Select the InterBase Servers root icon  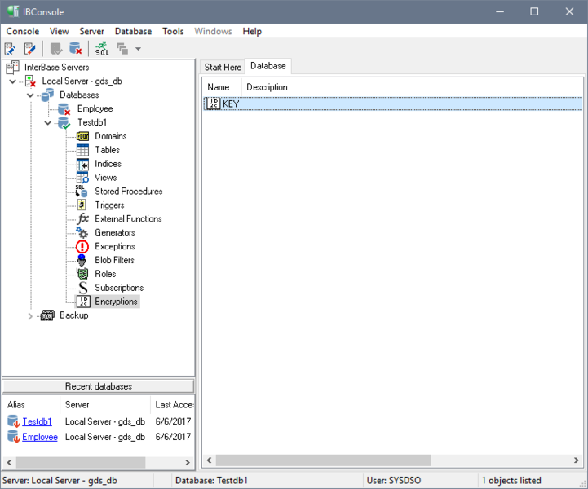coord(12,68)
